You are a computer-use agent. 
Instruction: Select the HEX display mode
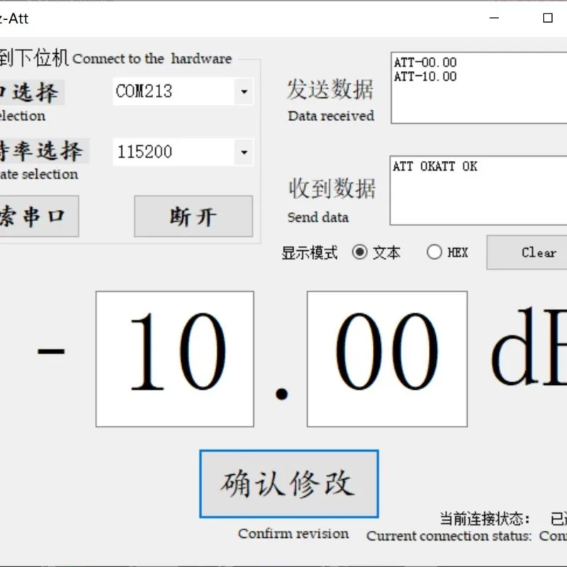coord(448,252)
